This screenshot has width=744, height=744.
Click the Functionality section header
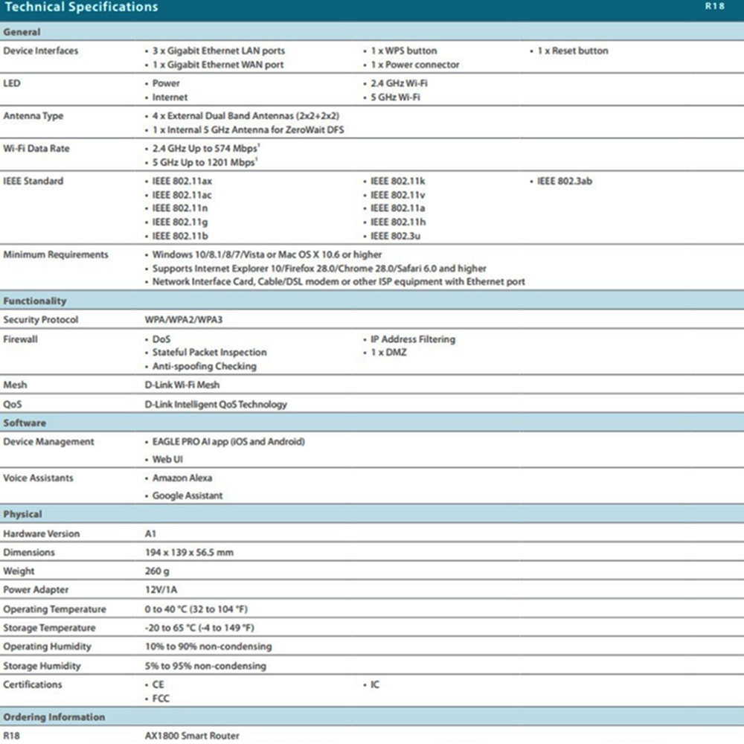click(35, 301)
